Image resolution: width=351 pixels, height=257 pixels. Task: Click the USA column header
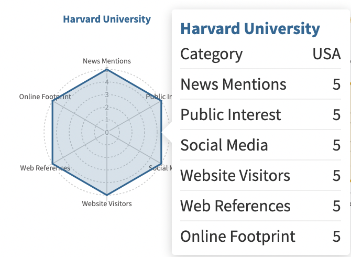[326, 54]
